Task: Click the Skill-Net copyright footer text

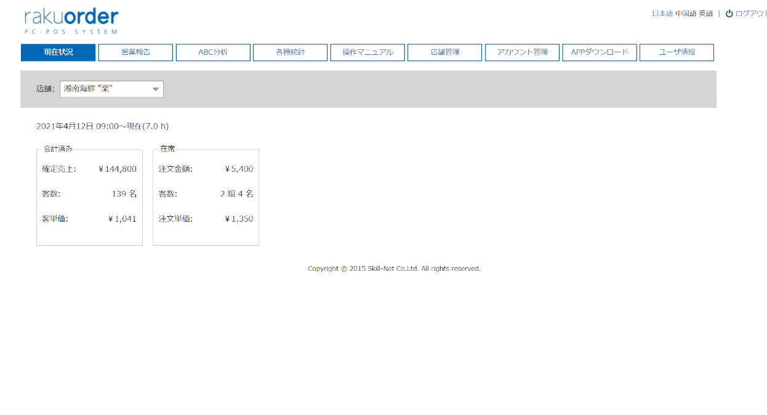Action: click(394, 268)
